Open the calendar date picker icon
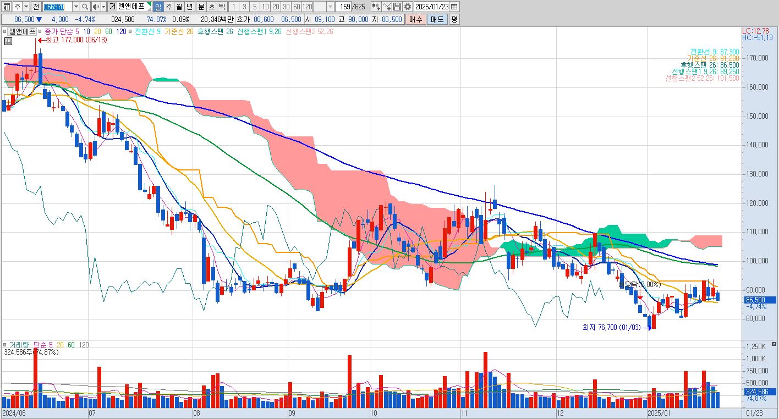Viewport: 779px width, 419px height. [x=454, y=7]
